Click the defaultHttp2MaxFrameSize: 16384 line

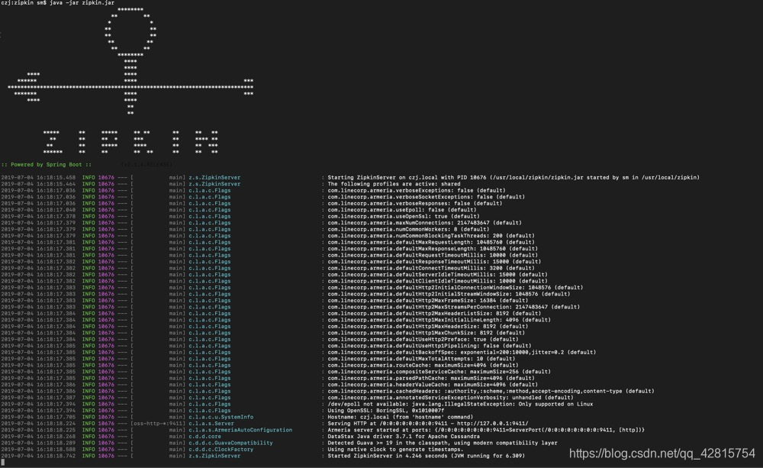click(428, 301)
